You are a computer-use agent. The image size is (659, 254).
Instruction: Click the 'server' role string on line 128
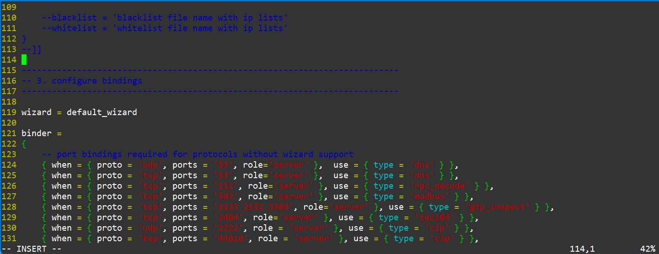coord(349,207)
